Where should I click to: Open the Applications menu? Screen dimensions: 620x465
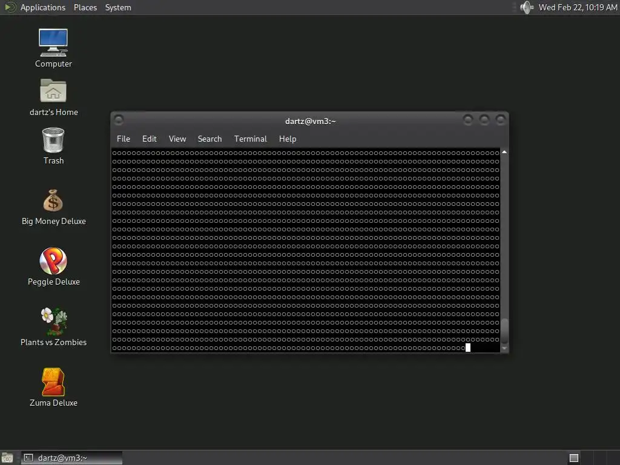coord(43,7)
